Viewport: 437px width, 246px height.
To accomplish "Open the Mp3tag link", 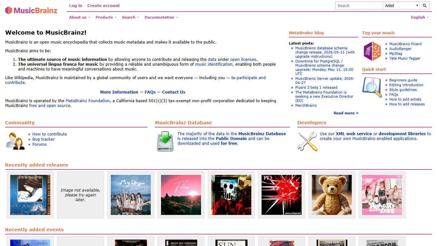I will (x=396, y=53).
